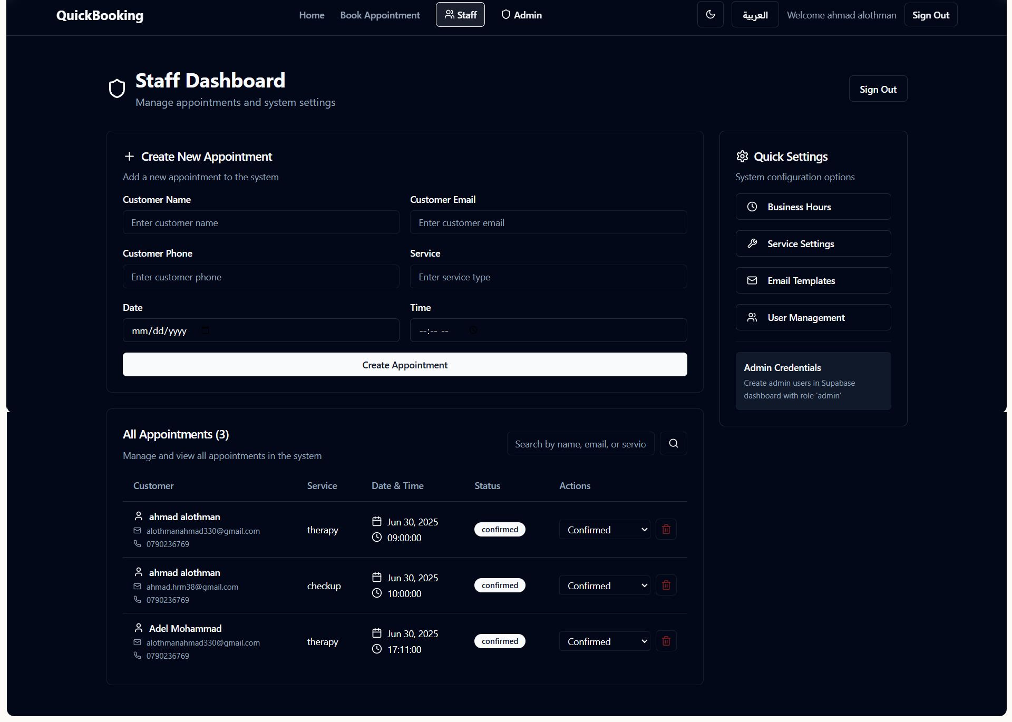The height and width of the screenshot is (722, 1012).
Task: Go to Book Appointment page
Action: (x=379, y=15)
